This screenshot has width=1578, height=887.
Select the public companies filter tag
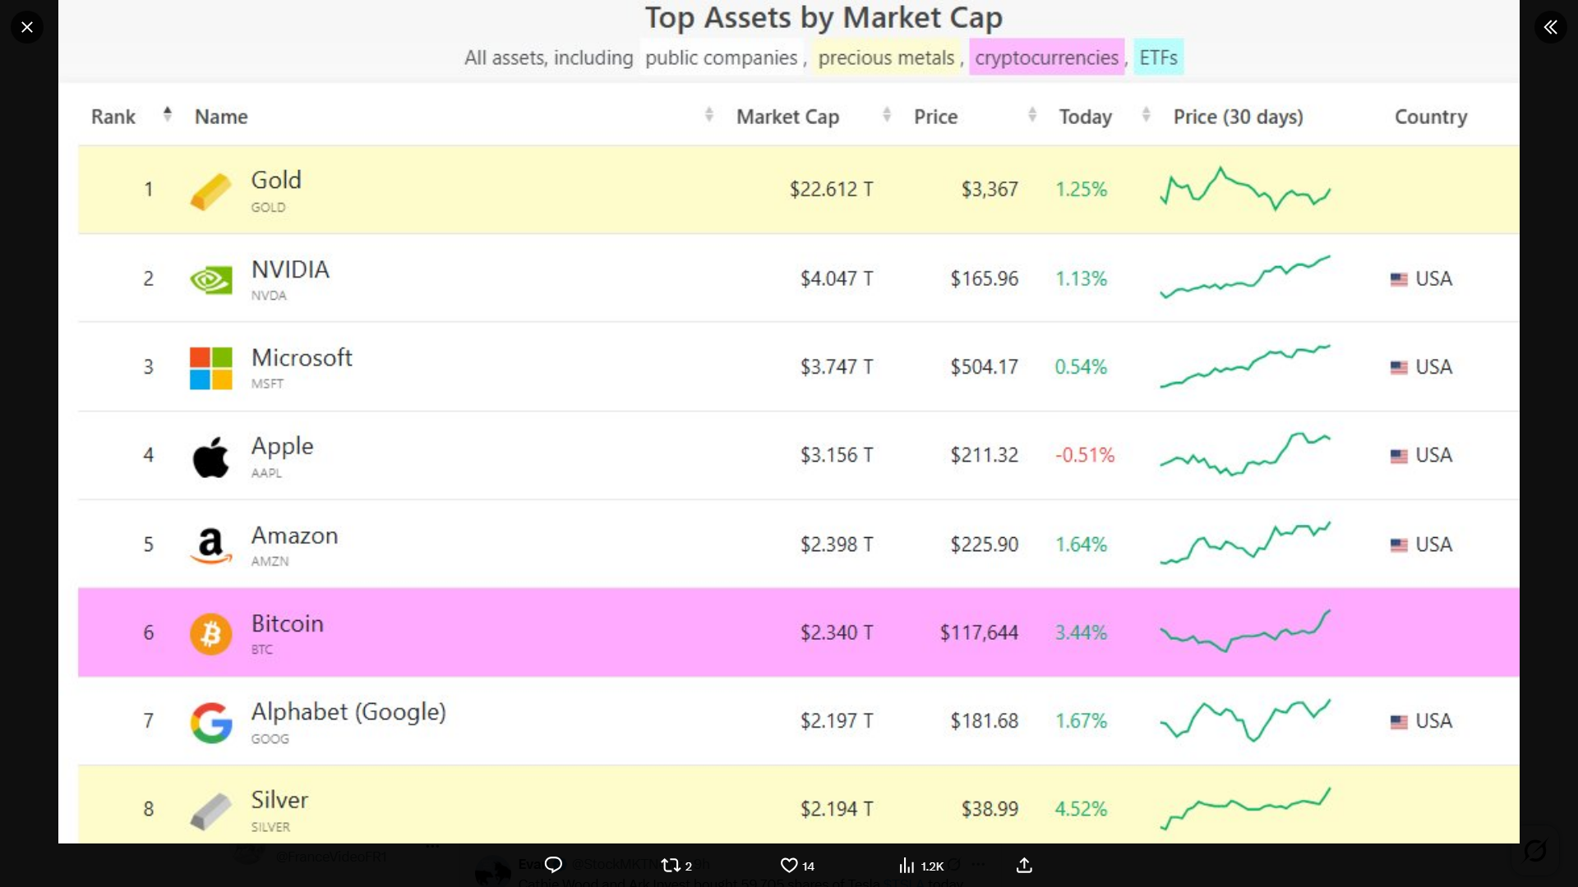(721, 57)
